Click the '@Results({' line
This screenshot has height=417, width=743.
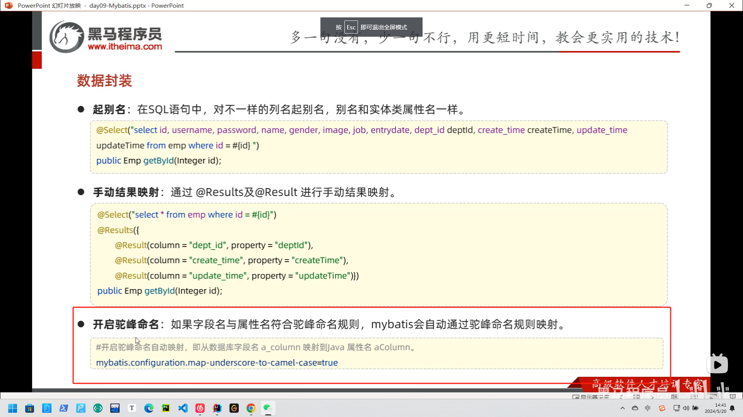[x=118, y=230]
